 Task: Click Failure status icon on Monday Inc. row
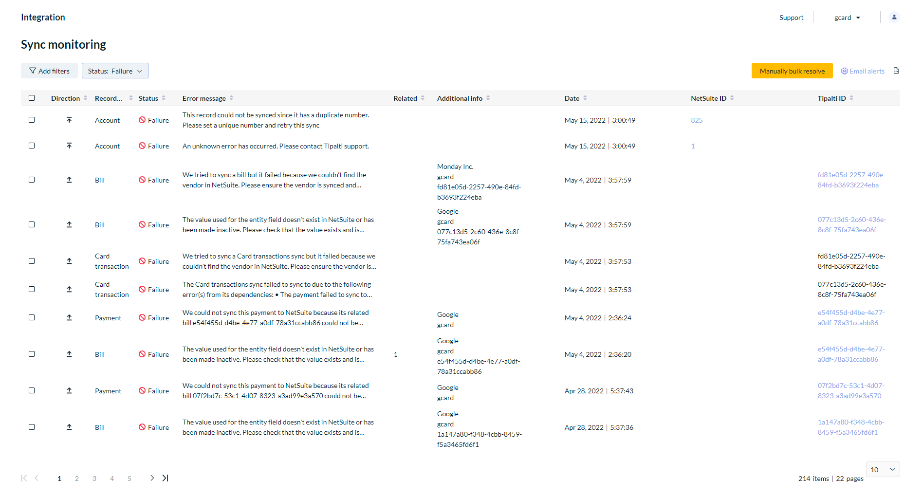142,180
